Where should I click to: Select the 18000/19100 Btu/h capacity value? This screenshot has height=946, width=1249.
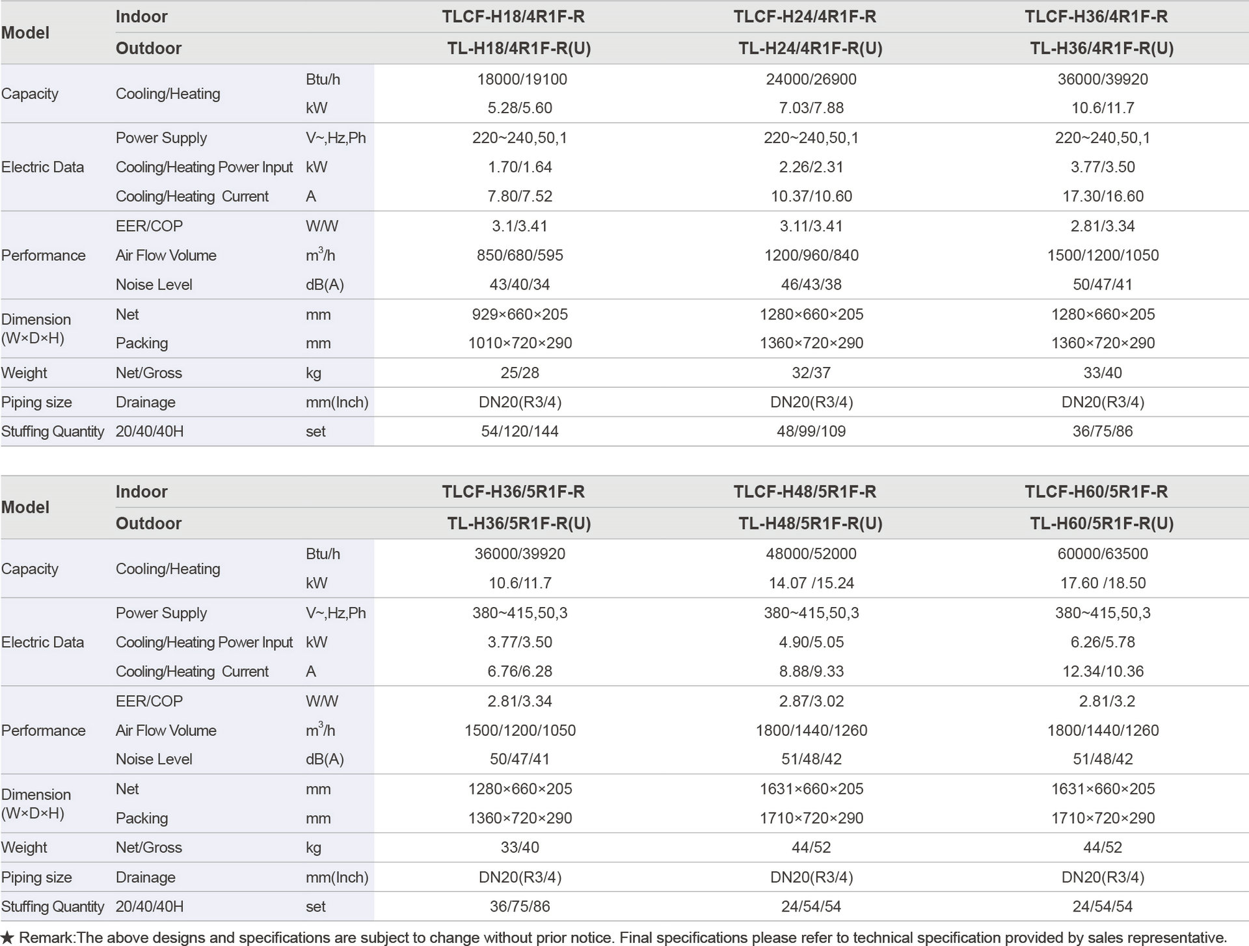pos(522,79)
